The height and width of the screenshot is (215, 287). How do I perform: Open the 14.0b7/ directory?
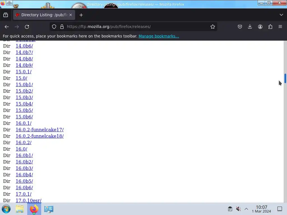24,52
